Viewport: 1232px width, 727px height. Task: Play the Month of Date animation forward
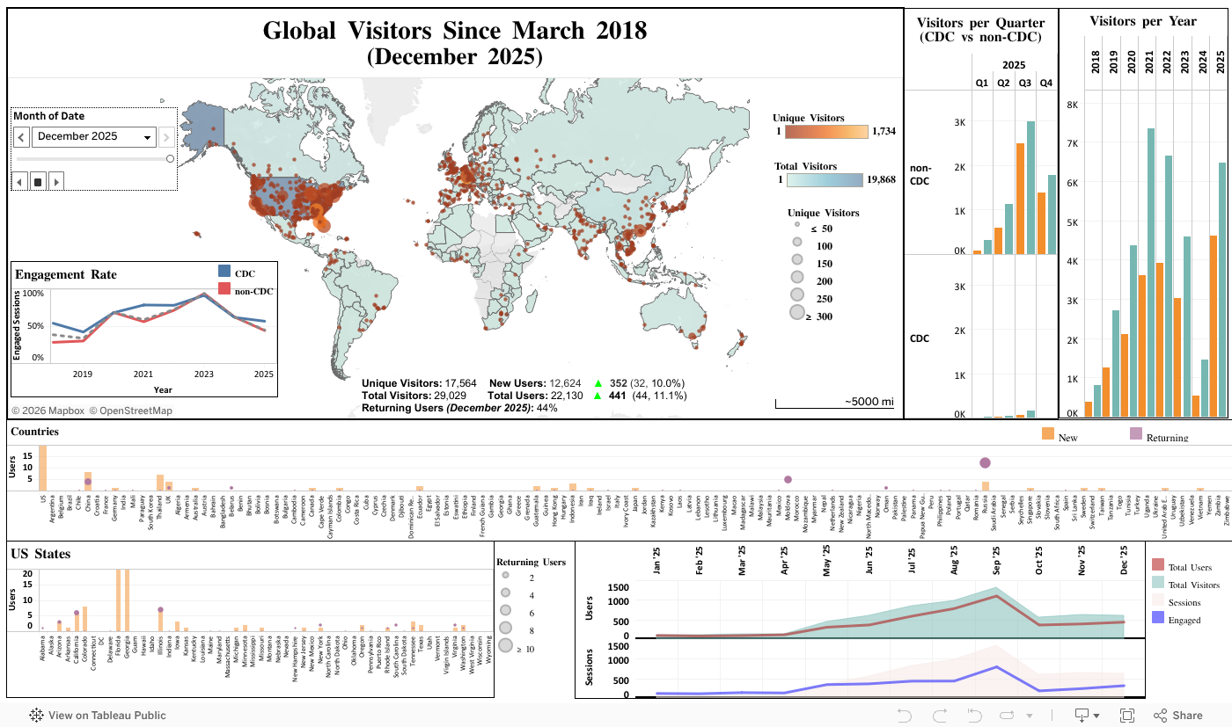55,181
